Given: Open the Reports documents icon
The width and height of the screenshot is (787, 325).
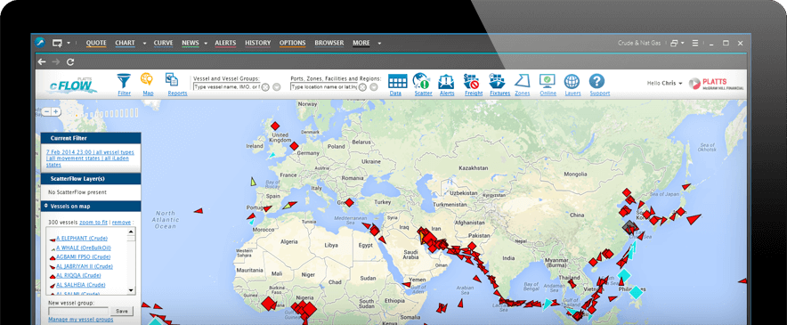Looking at the screenshot, I should click(x=172, y=79).
